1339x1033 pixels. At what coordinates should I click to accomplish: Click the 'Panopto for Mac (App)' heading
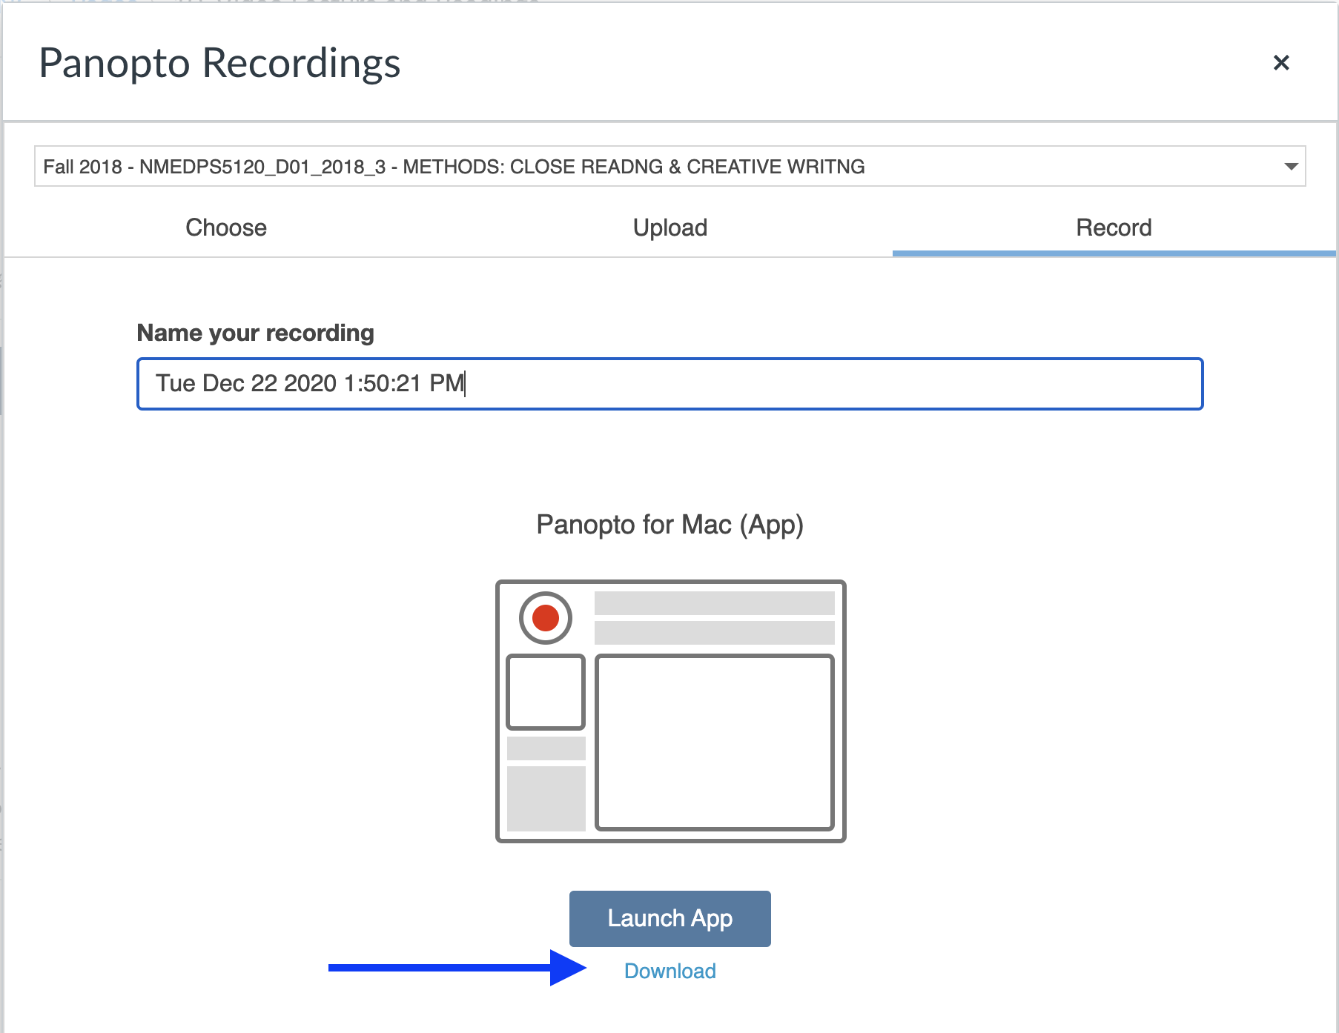(669, 525)
